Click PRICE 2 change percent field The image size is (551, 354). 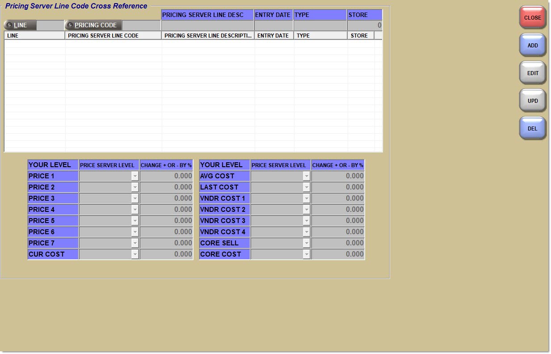166,187
